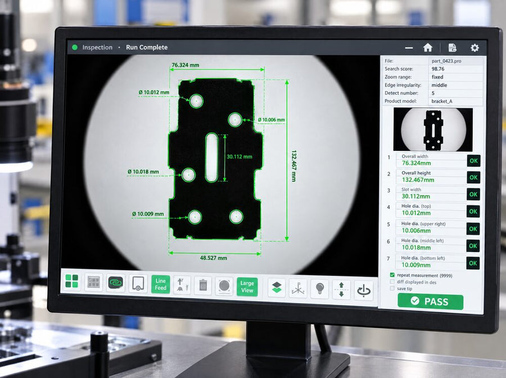Click the Ø 10.006 mm hole annotation
Image resolution: width=506 pixels, height=378 pixels.
(x=272, y=120)
